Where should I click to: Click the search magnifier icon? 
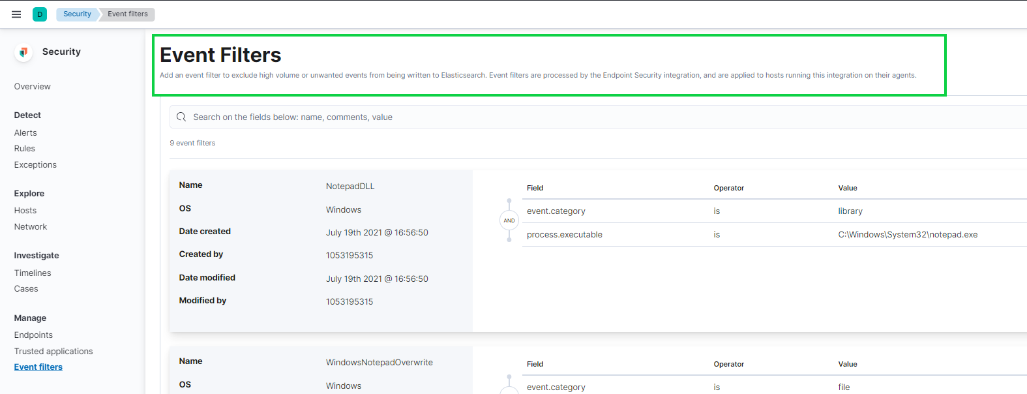(181, 117)
